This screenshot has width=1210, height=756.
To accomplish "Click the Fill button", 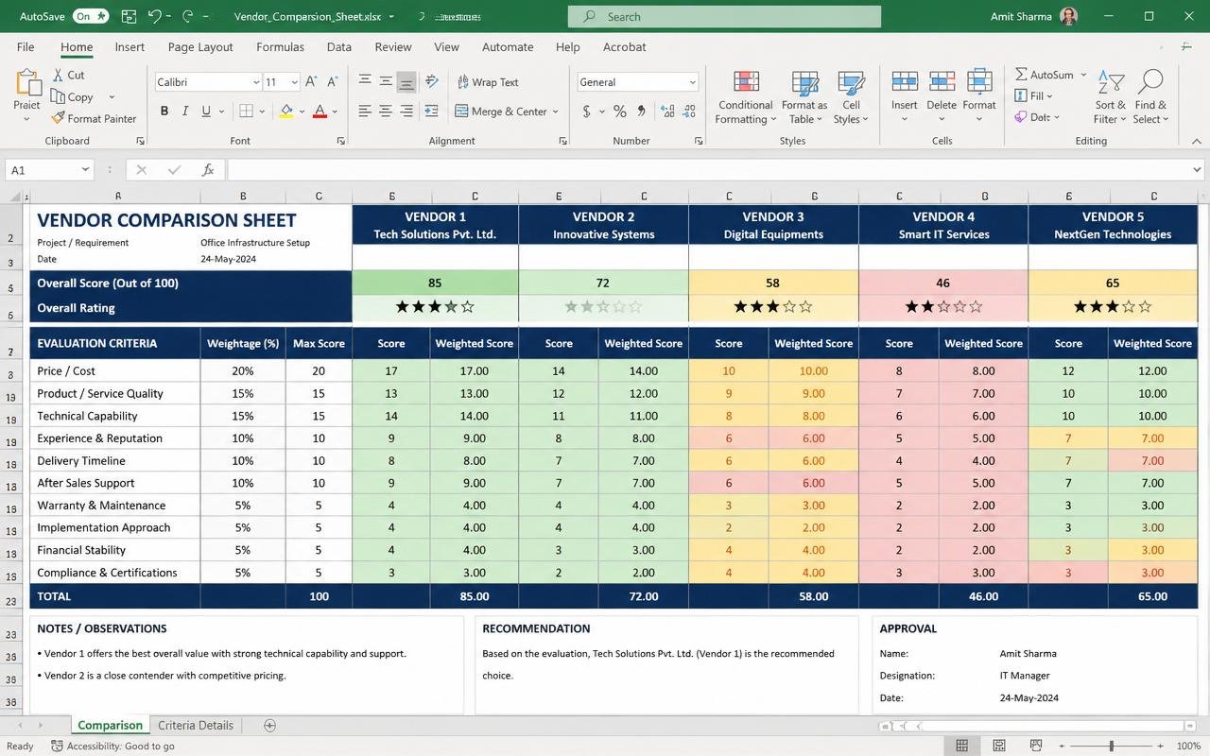I will point(1032,95).
